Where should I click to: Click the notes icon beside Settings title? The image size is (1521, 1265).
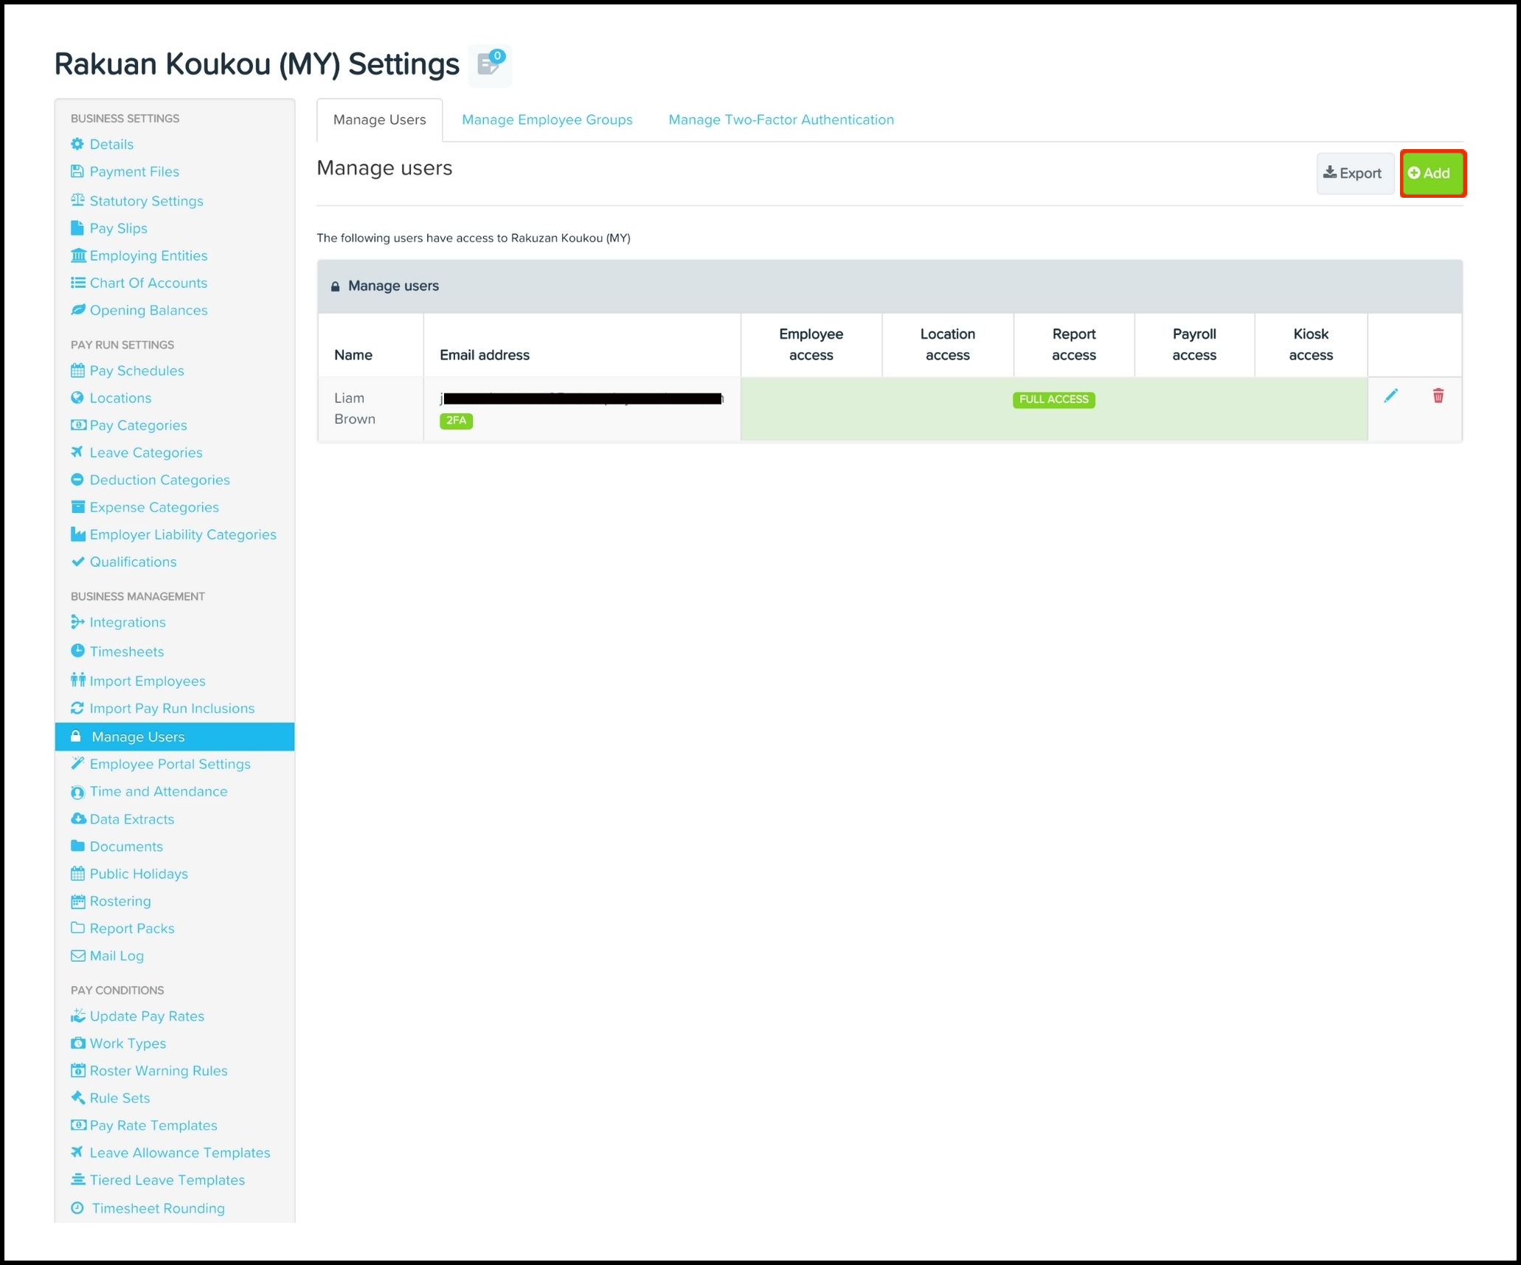[x=490, y=65]
